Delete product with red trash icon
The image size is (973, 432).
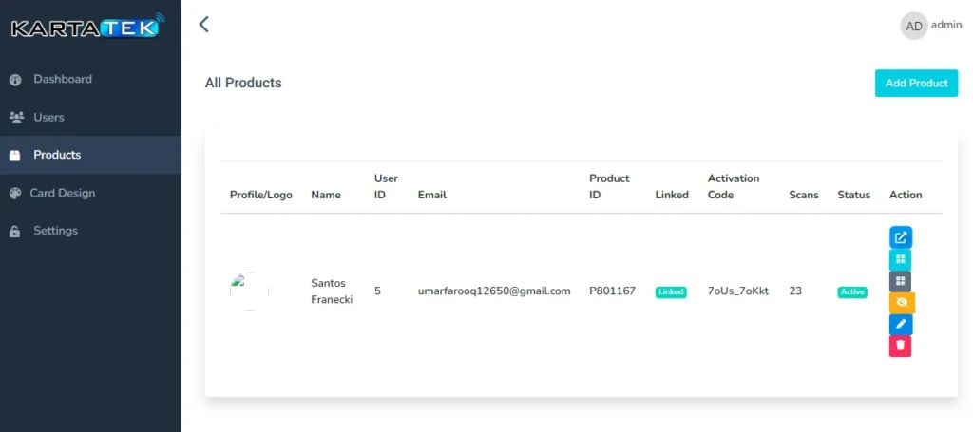pyautogui.click(x=900, y=347)
